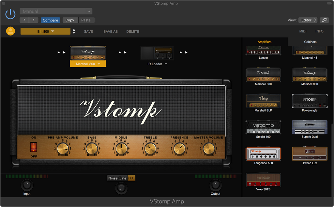Toggle the Noise Gate OFF switch
The width and height of the screenshot is (334, 207).
[131, 178]
